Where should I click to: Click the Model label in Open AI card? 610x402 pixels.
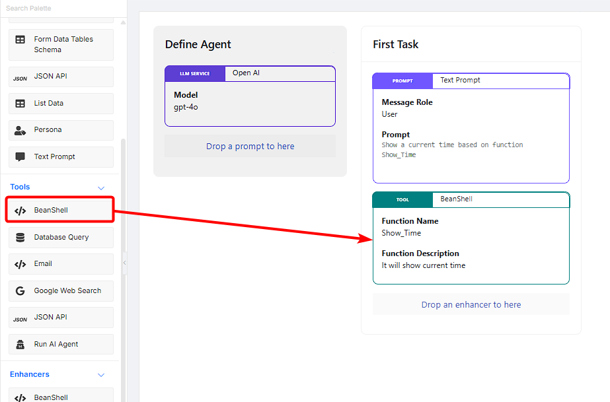186,95
